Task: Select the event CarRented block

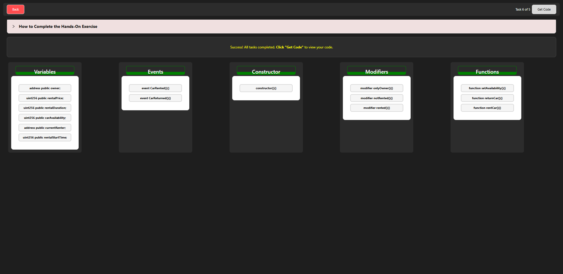Action: 155,88
